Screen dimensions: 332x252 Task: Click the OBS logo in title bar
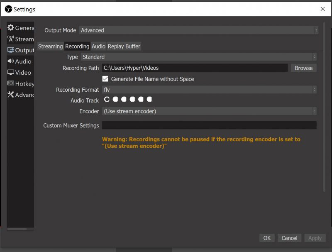coord(8,9)
